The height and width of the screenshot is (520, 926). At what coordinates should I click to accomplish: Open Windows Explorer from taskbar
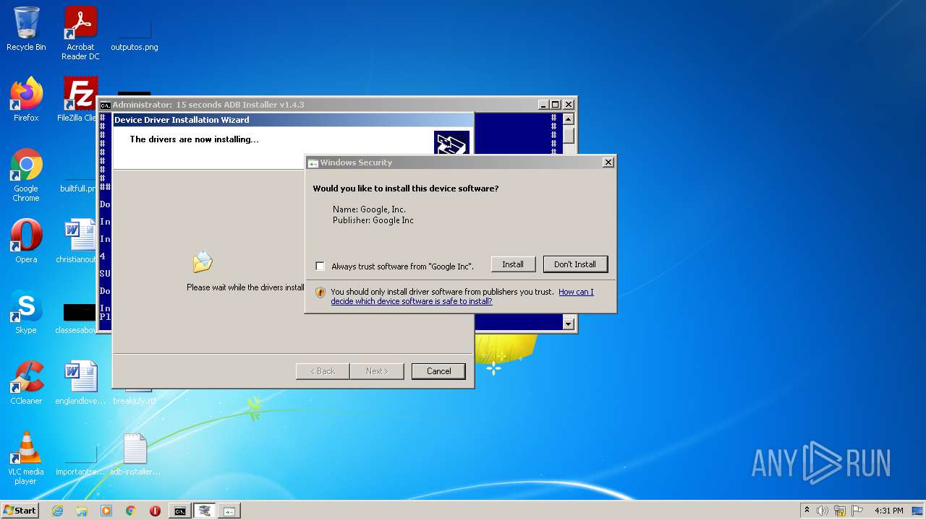coord(82,511)
